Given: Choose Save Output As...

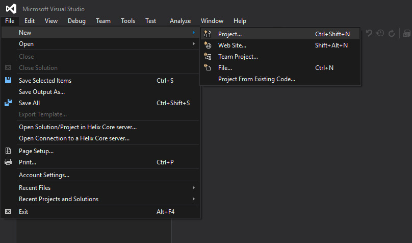Looking at the screenshot, I should (100, 91).
